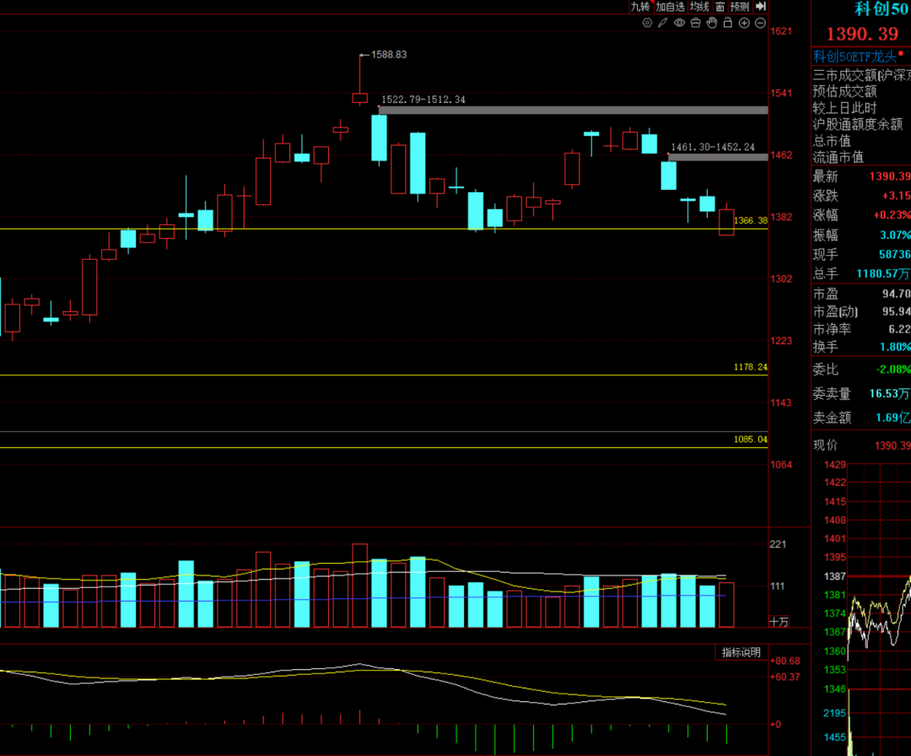
Task: Zoom out with the minus icon
Action: (x=760, y=23)
